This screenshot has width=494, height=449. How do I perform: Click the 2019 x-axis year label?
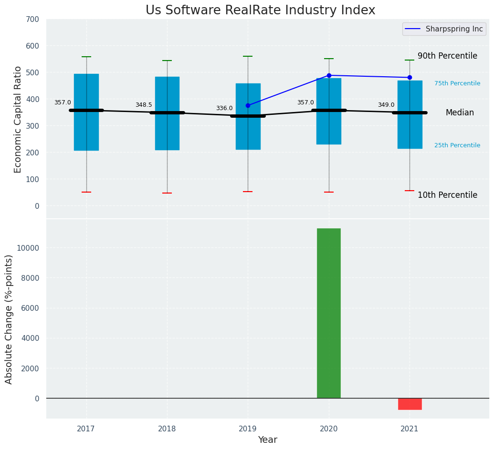pos(248,429)
